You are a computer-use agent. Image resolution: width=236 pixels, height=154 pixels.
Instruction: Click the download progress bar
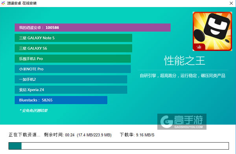coord(119,146)
